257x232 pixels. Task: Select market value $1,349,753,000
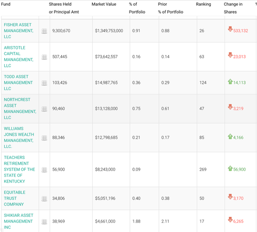(x=109, y=31)
